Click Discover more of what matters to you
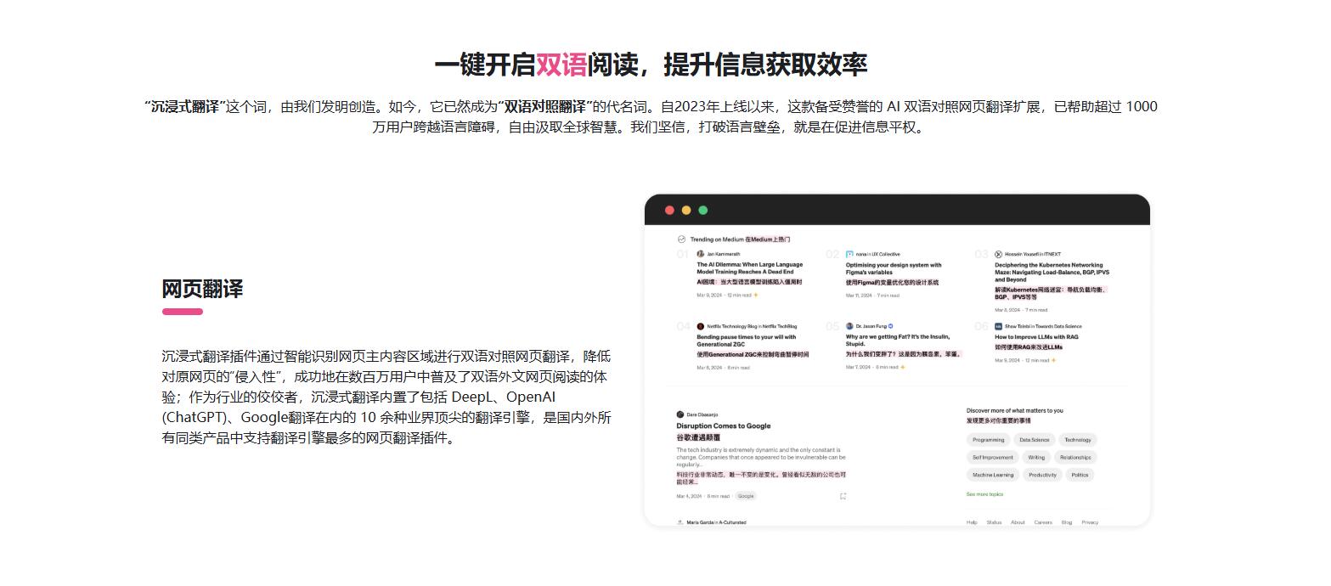Viewport: 1331px width, 586px height. click(1015, 411)
